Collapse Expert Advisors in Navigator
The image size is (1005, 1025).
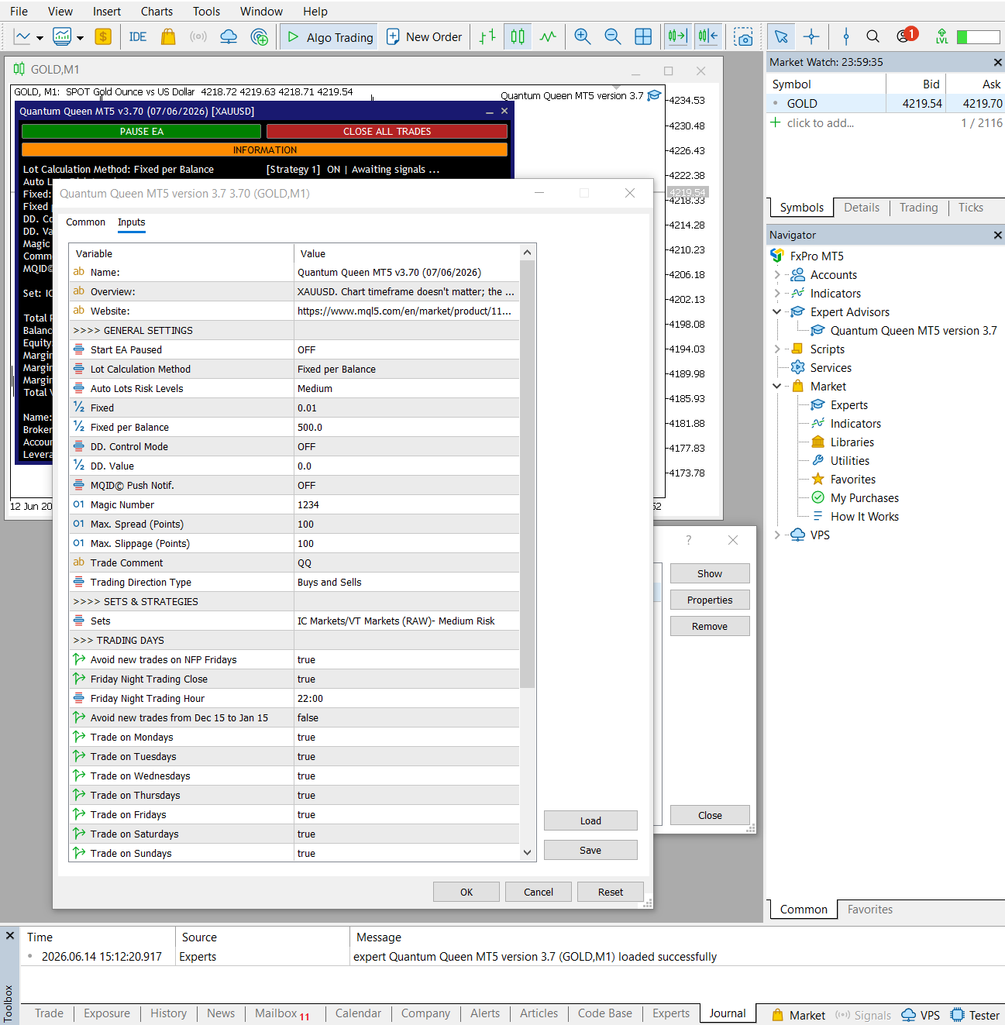click(777, 311)
